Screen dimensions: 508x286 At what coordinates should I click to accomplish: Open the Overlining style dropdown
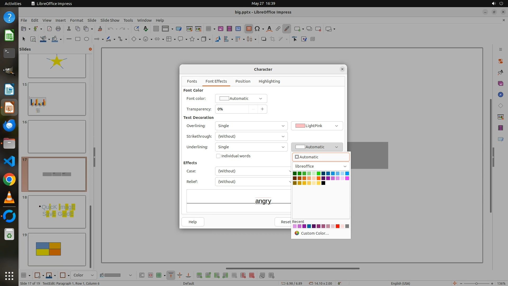coord(251,126)
